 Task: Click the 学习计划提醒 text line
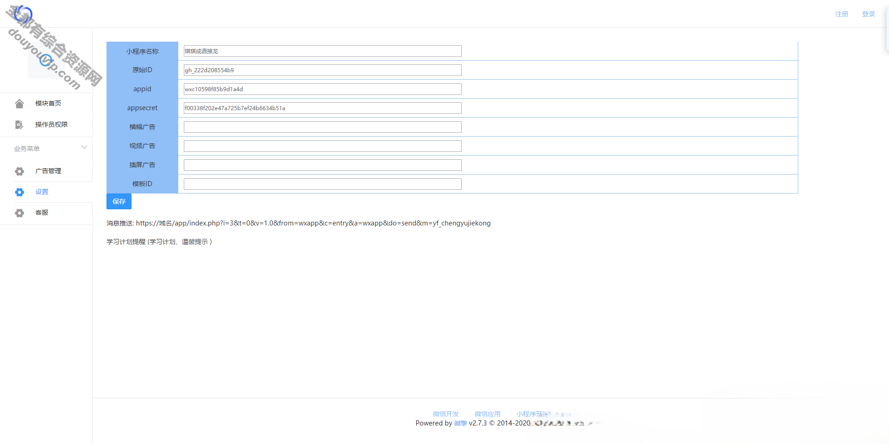(159, 242)
